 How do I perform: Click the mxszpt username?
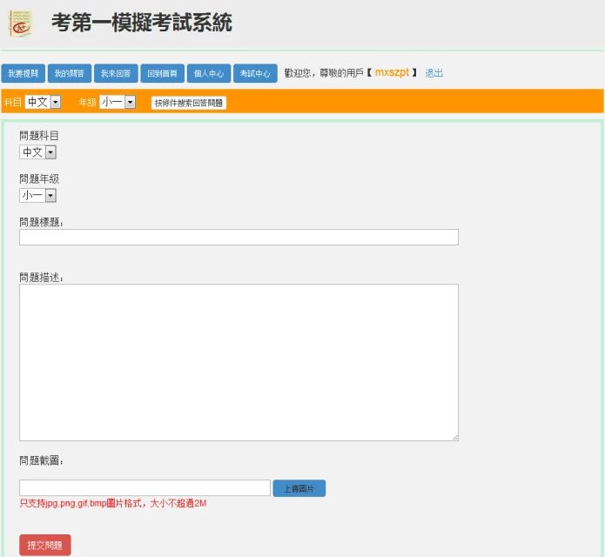point(392,73)
